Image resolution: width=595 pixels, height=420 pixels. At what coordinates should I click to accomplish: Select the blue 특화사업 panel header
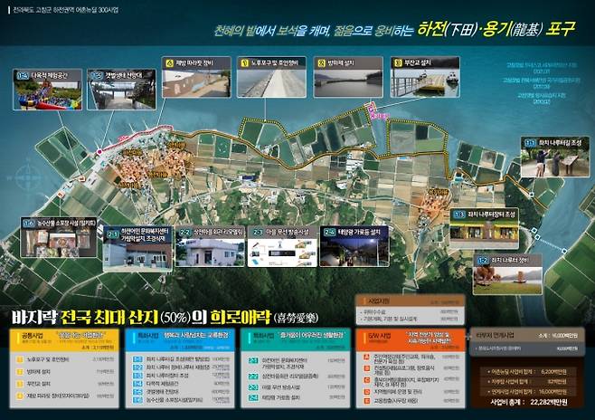click(x=179, y=339)
